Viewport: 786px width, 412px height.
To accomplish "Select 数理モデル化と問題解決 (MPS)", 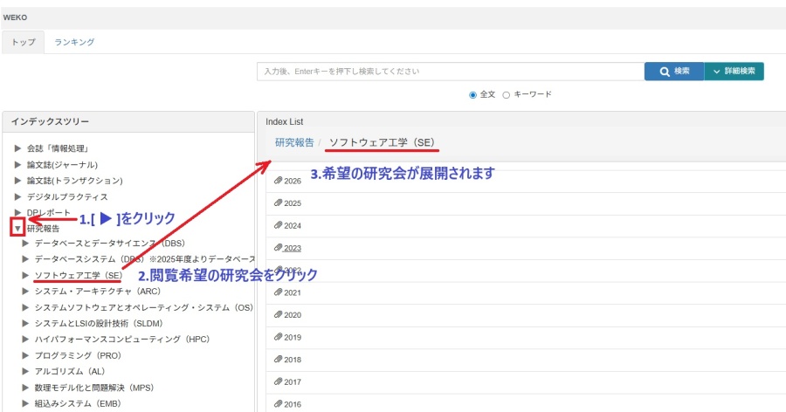I will [93, 388].
